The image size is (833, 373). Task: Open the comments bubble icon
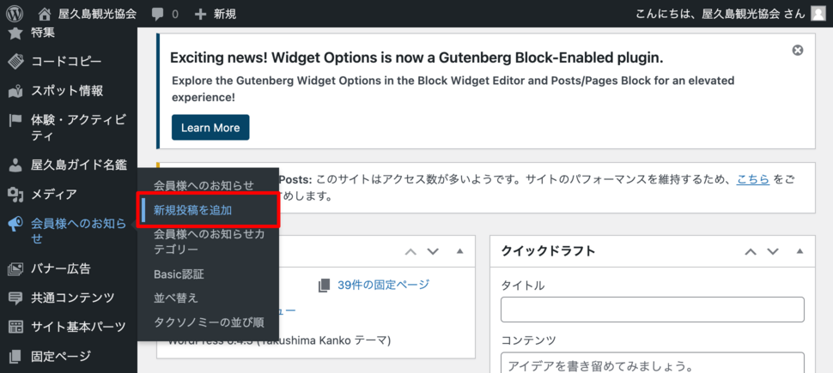point(157,15)
